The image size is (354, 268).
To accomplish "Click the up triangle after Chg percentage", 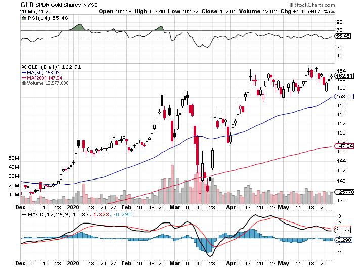I will [x=333, y=12].
